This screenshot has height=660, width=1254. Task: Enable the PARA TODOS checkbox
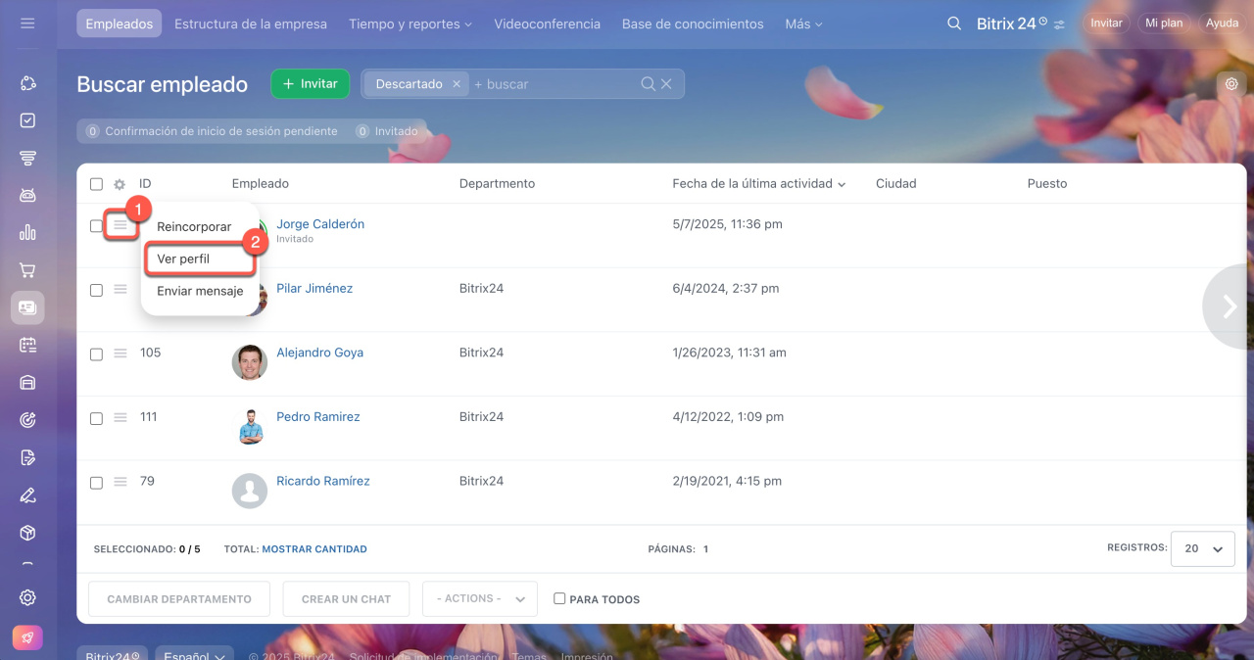[x=559, y=598]
